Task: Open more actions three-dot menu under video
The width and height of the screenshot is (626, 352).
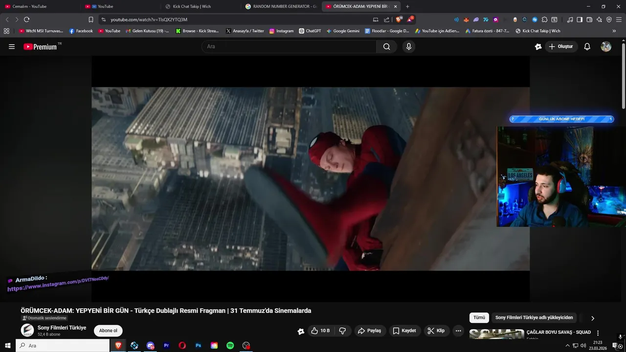Action: coord(458,331)
